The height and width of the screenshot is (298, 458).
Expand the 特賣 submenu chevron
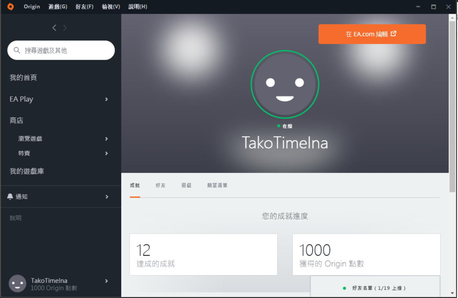[x=107, y=153]
